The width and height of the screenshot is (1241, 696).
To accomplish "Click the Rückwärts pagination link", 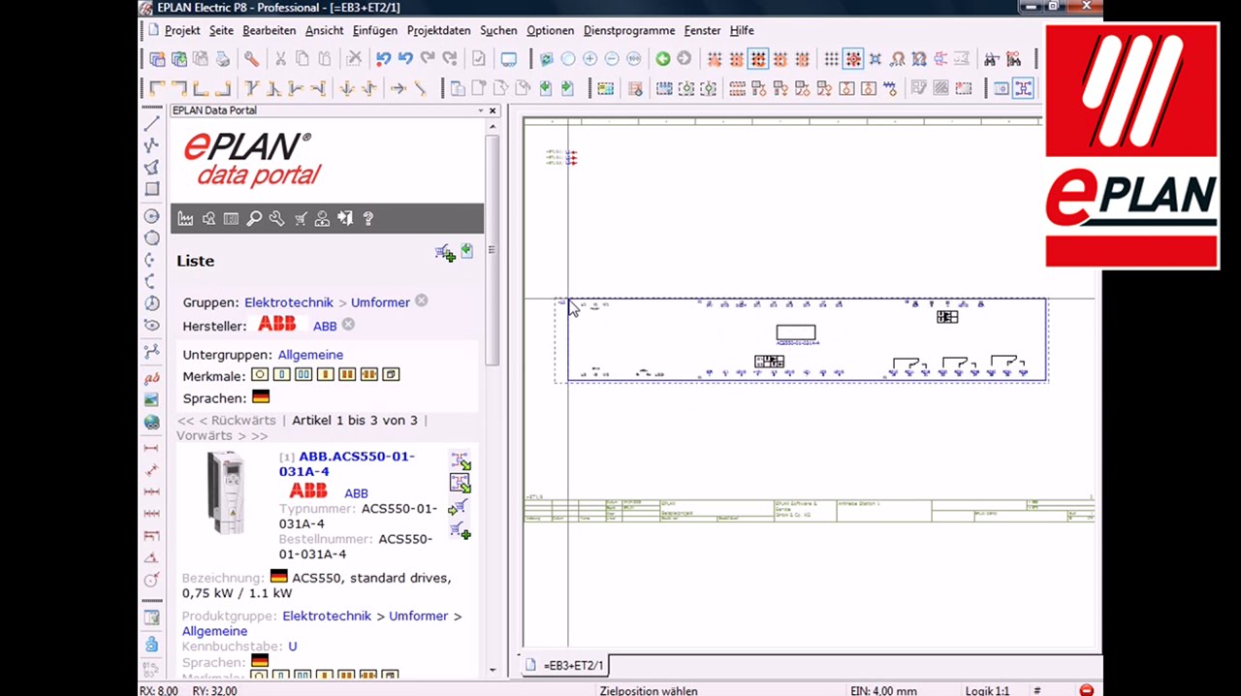I will point(242,421).
